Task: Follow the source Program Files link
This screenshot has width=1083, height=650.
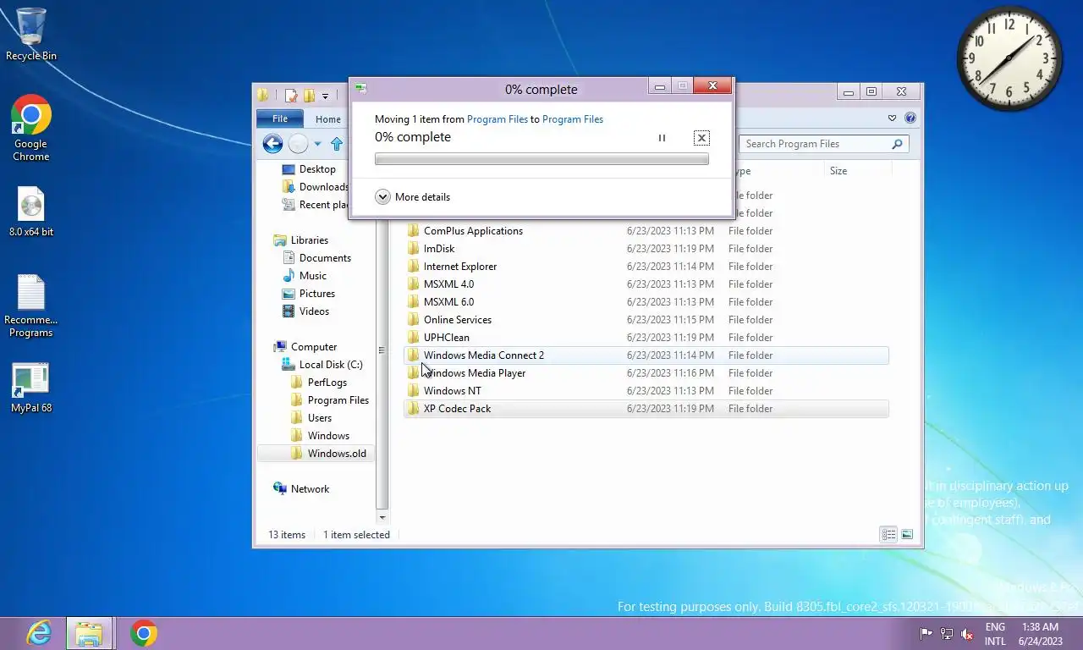Action: tap(498, 119)
